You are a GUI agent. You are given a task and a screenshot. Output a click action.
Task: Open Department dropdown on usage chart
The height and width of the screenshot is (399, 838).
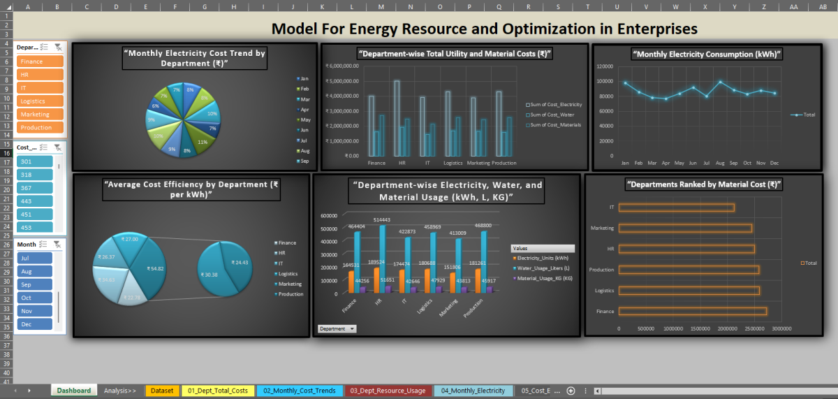click(x=338, y=328)
